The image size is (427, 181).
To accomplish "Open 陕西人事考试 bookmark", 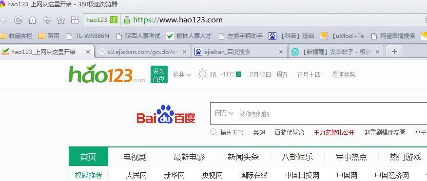I will pos(138,36).
